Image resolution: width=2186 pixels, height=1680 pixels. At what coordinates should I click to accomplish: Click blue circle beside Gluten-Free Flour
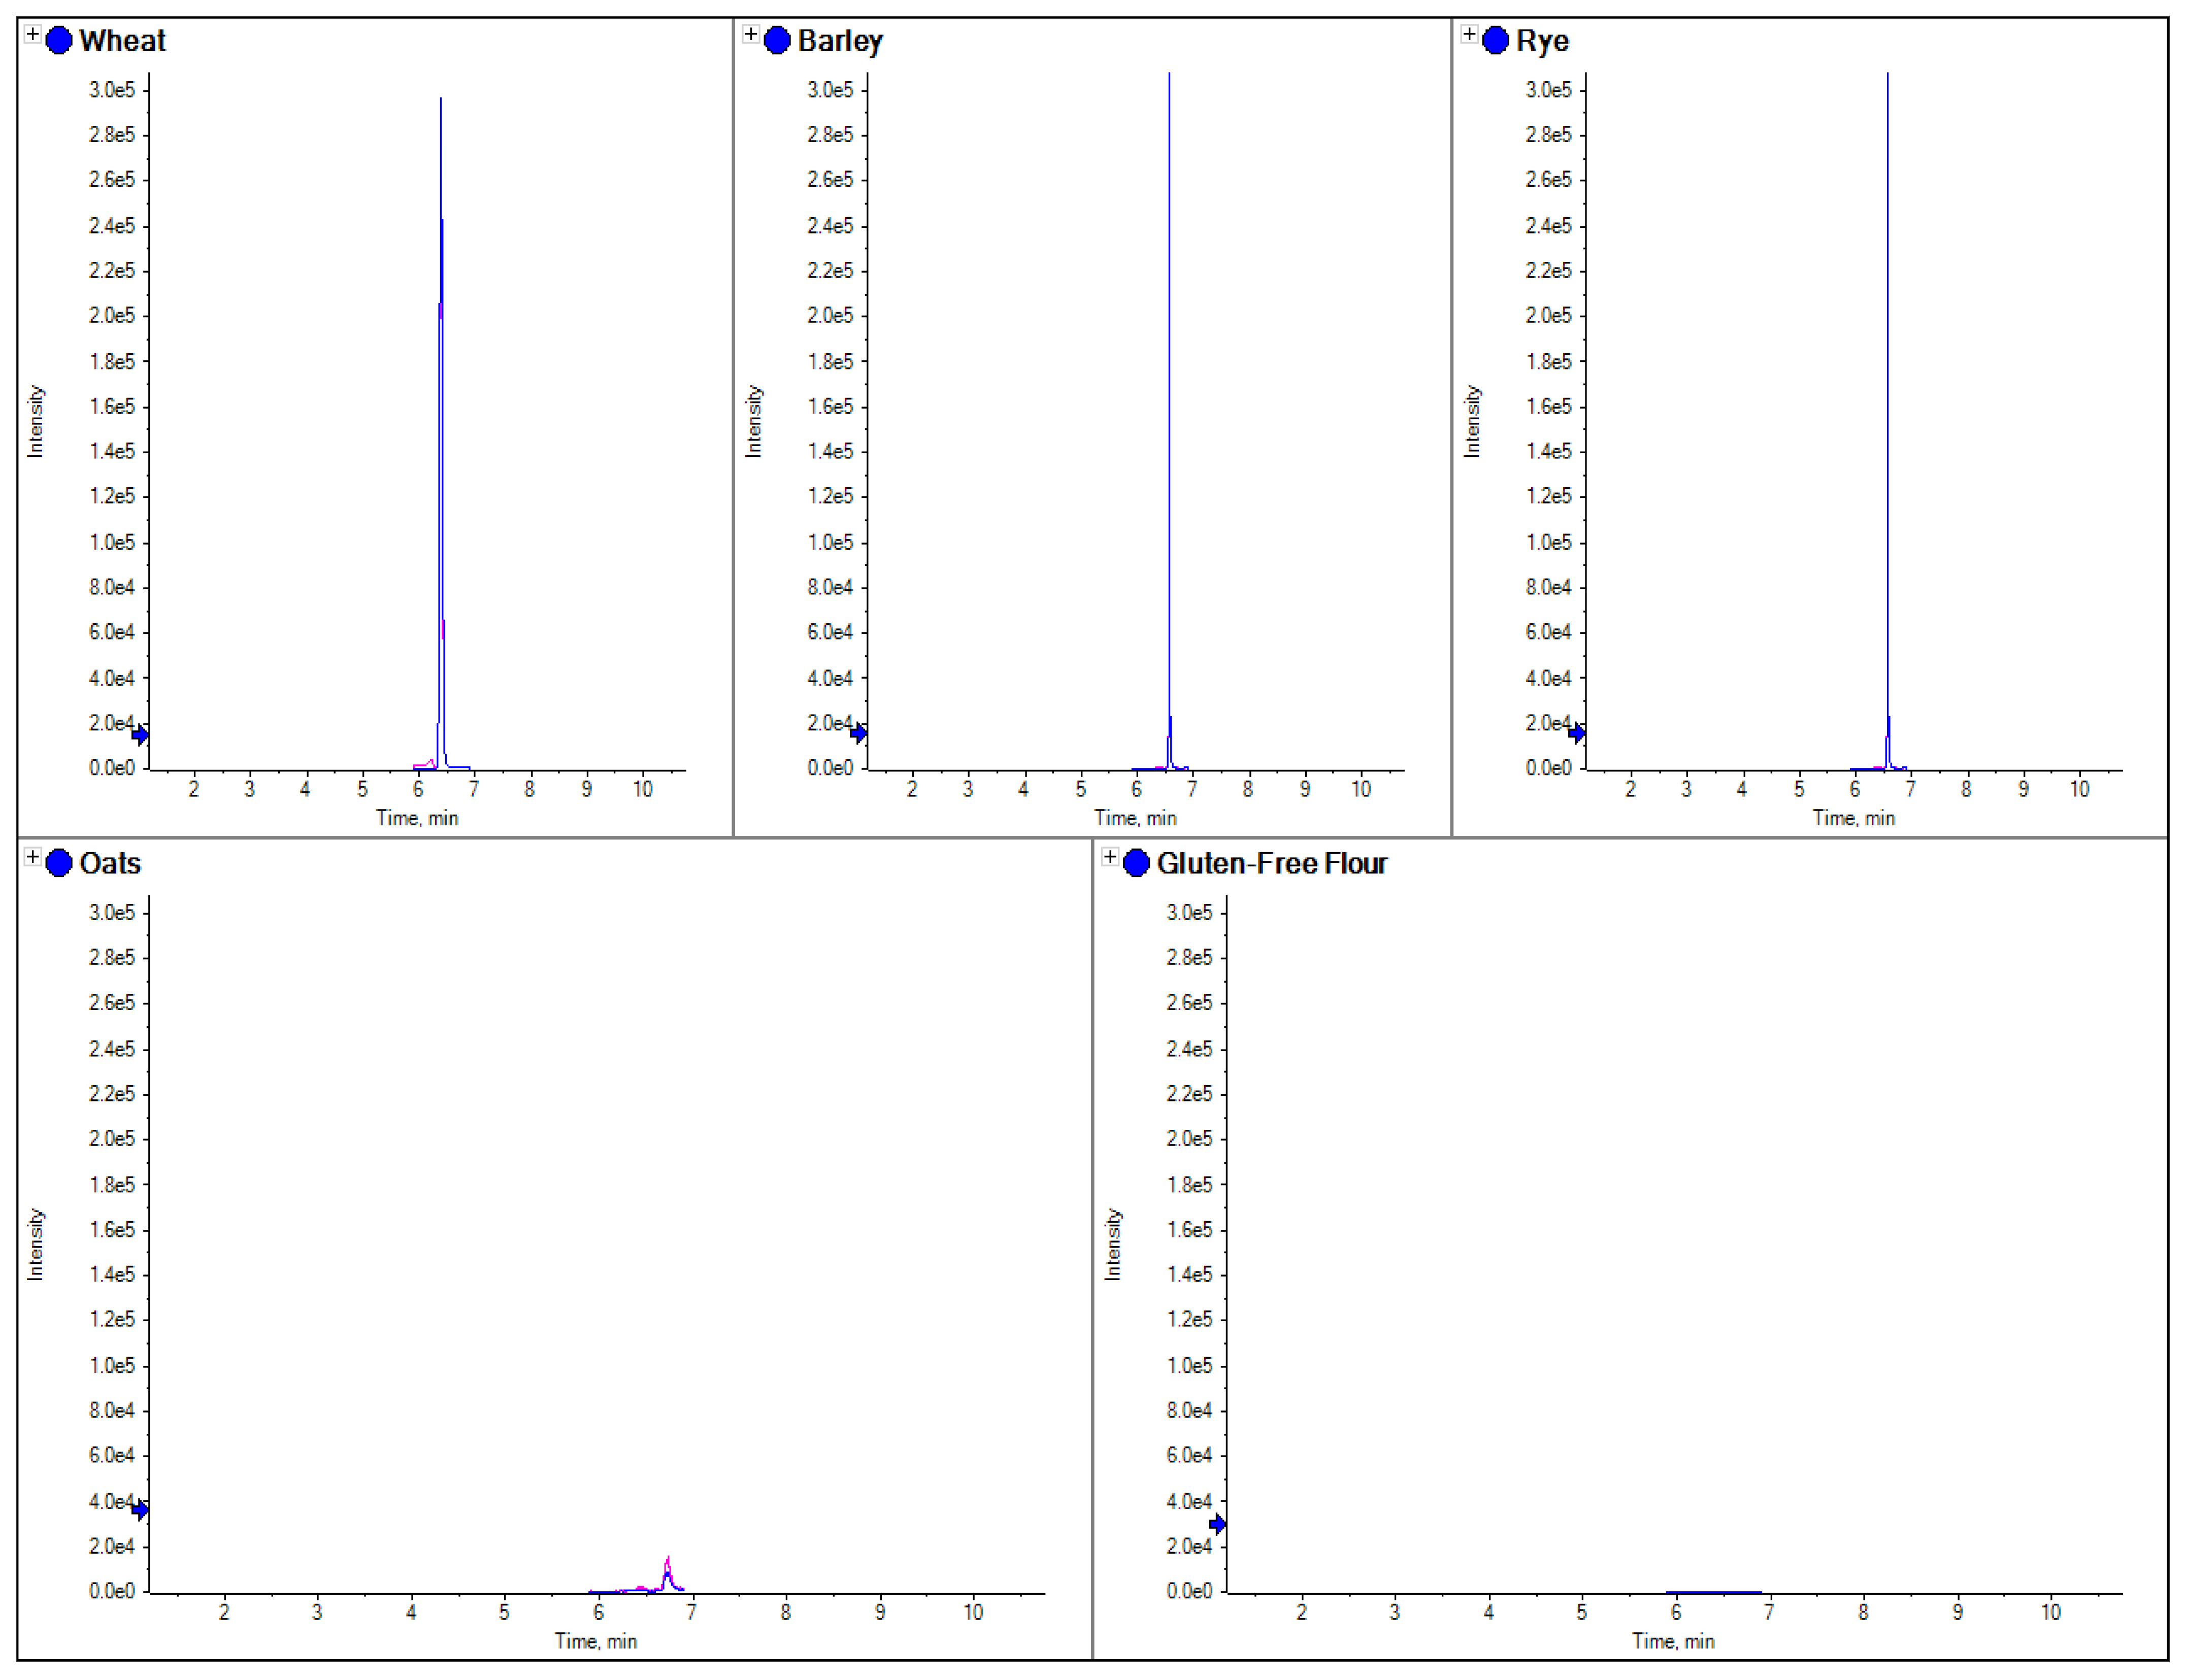click(1136, 863)
